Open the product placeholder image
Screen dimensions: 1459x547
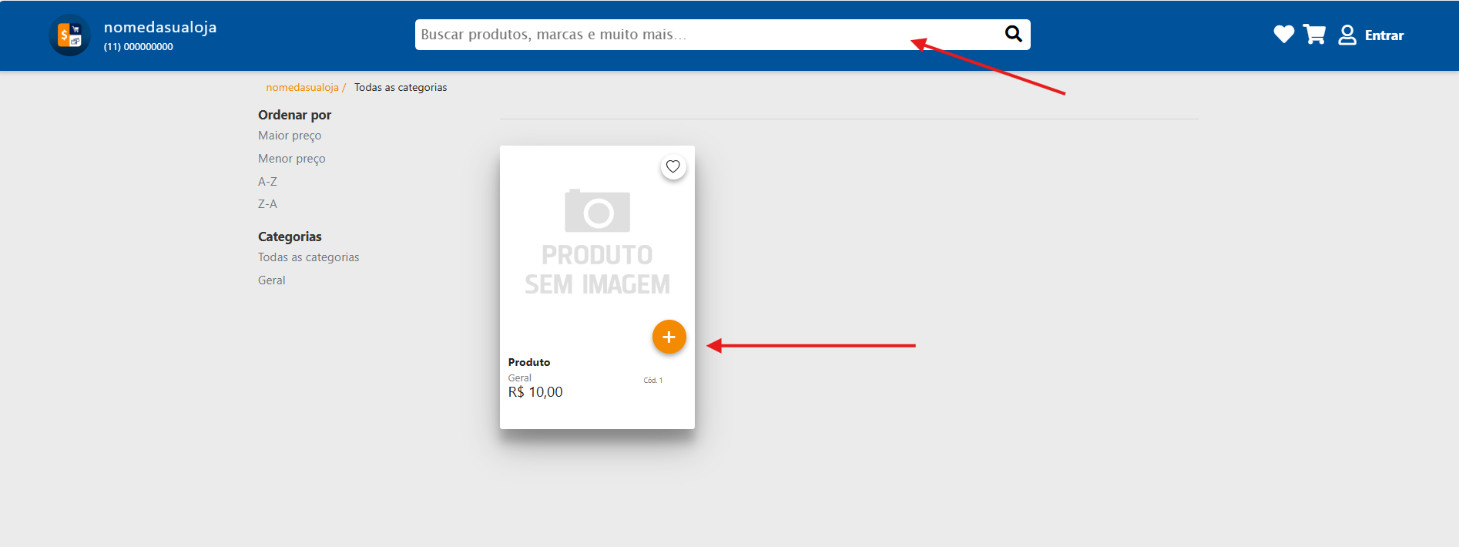coord(597,243)
